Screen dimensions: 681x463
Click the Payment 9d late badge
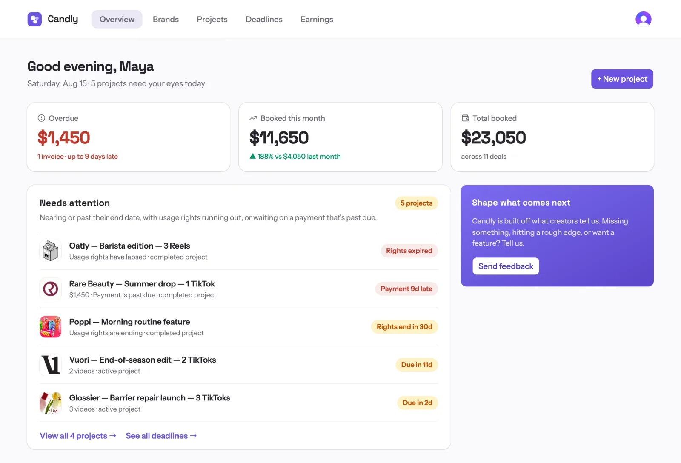coord(406,289)
